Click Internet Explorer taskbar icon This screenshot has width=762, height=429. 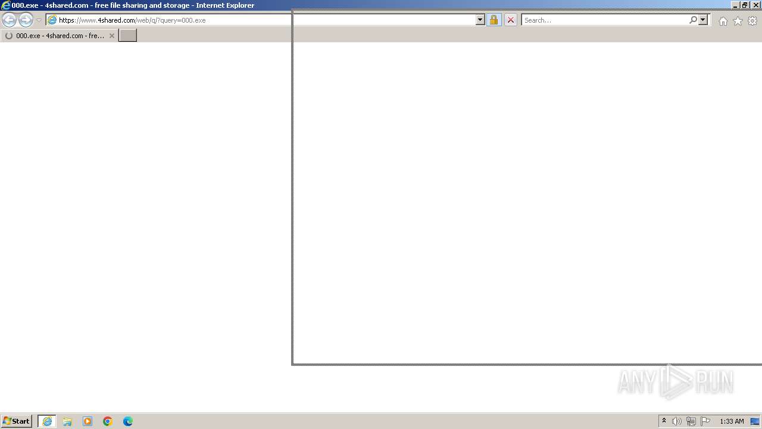[47, 421]
